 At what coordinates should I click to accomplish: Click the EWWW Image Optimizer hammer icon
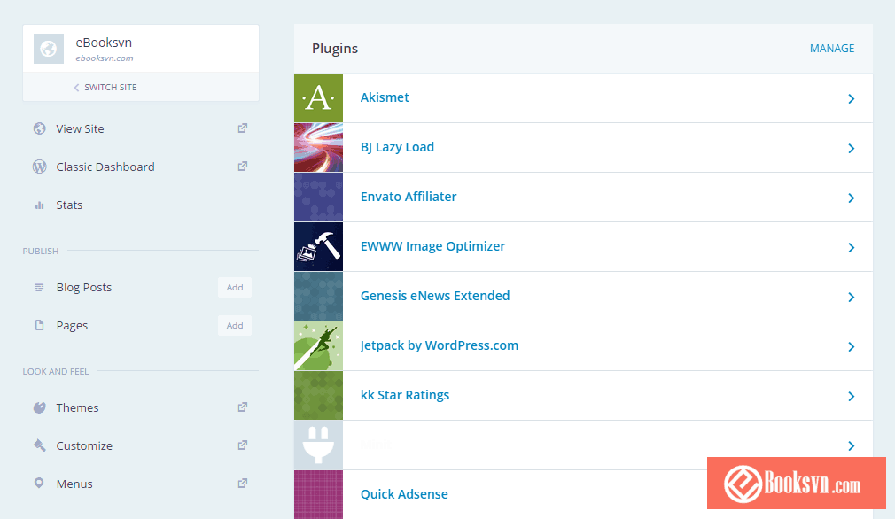pos(318,246)
